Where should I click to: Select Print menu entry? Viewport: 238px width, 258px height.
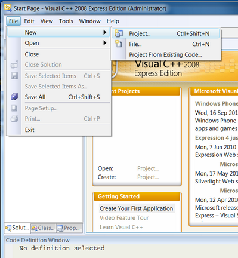coord(59,119)
